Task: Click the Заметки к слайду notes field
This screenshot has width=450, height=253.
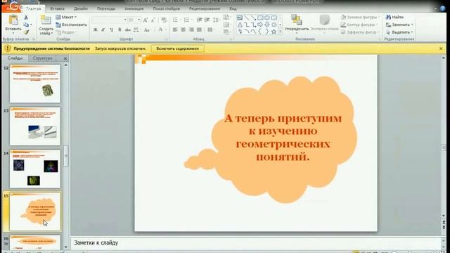Action: [255, 242]
